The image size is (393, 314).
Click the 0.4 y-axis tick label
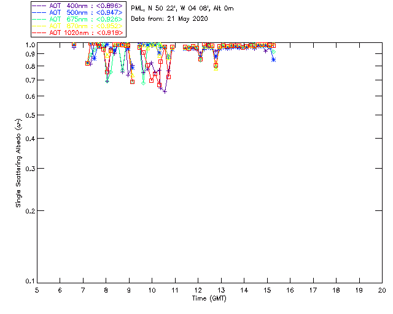click(x=30, y=139)
